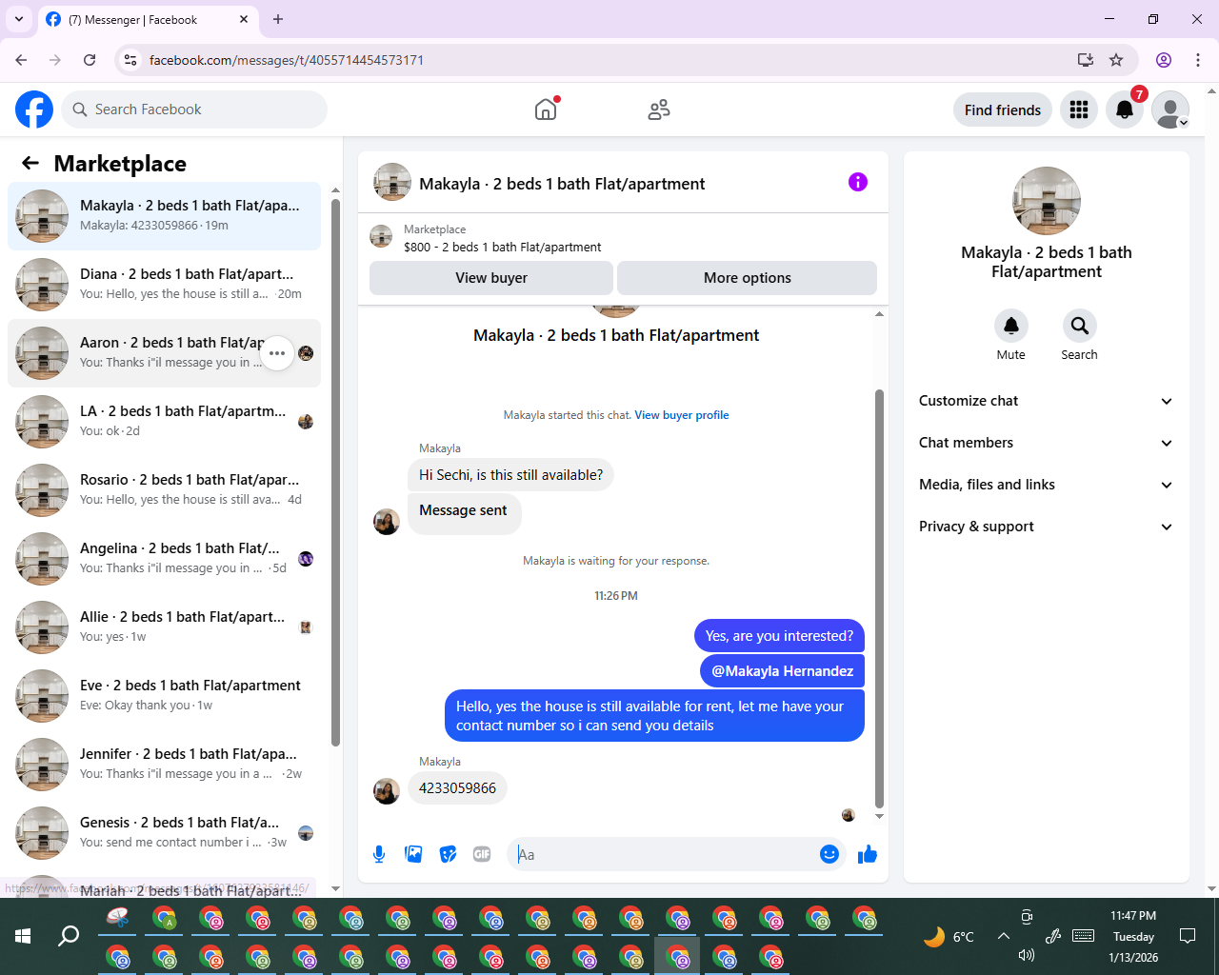Open the Eve conversation

pos(164,696)
